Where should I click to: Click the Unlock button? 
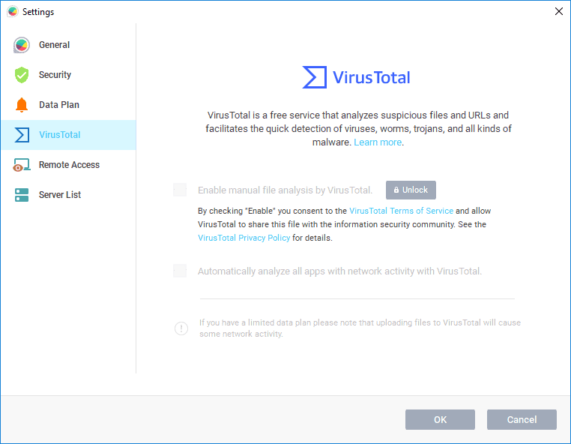(411, 190)
